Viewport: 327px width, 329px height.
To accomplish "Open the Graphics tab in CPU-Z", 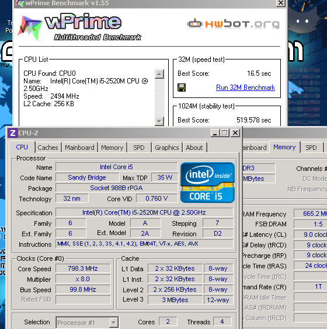I will coord(167,148).
